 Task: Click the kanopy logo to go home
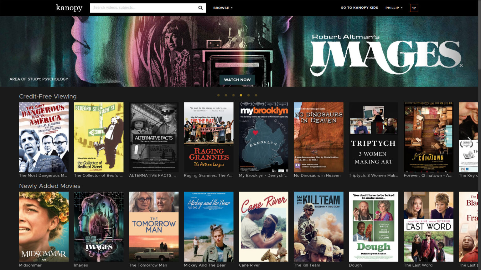tap(69, 8)
